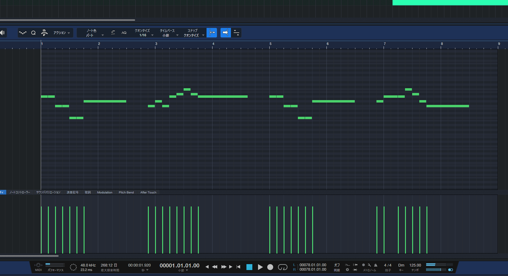508x276 pixels.
Task: Click the 00:00:01.920 seconds time display
Action: [139, 265]
